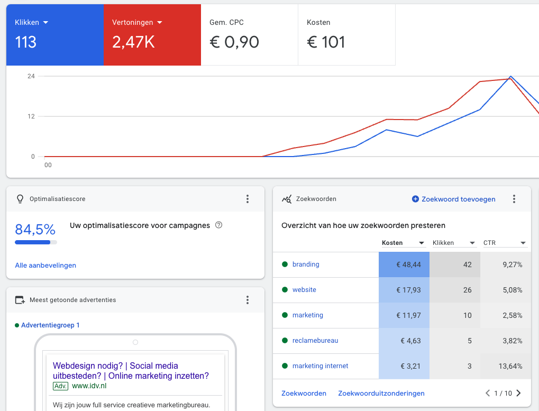Screen dimensions: 539x411
Task: Click Zoekwoord toevoegen button
Action: pos(453,199)
